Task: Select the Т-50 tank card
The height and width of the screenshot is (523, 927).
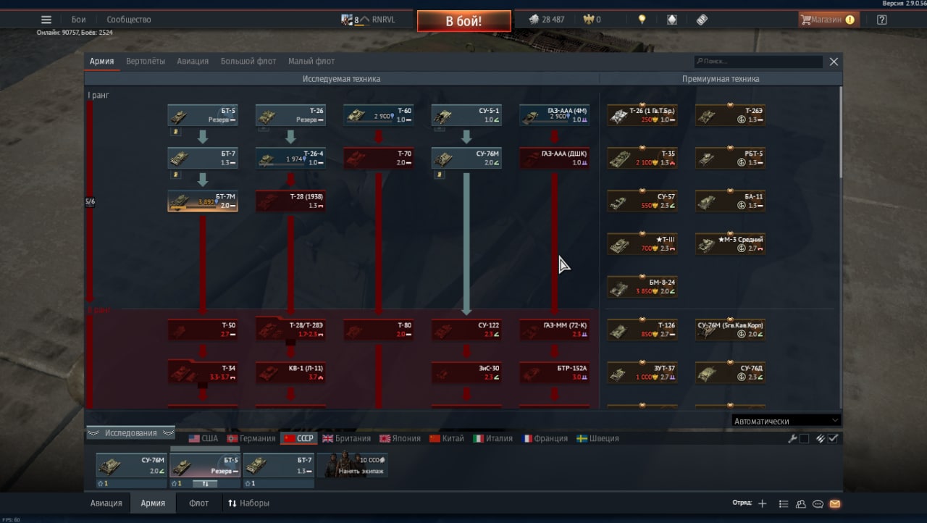Action: click(x=203, y=330)
